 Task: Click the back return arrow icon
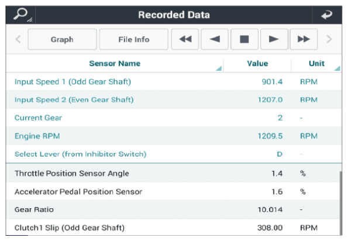tap(327, 15)
